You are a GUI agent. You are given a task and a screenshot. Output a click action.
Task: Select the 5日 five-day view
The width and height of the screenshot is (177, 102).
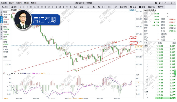click(88, 7)
